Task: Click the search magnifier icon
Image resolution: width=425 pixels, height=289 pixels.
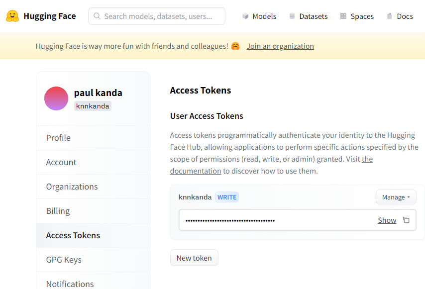Action: (97, 16)
